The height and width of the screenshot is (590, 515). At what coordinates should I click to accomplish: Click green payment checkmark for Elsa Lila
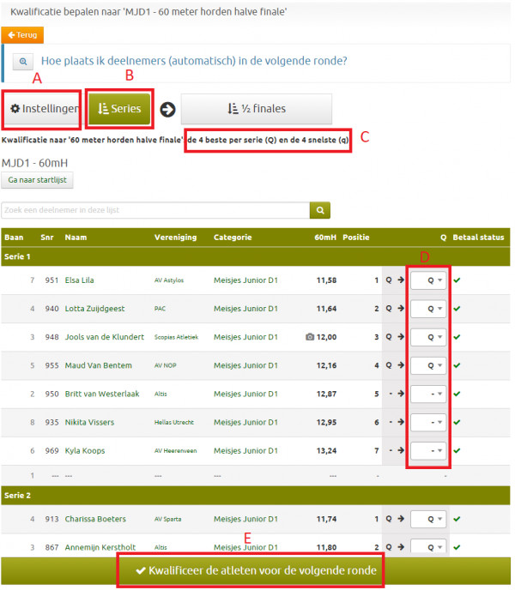point(457,280)
